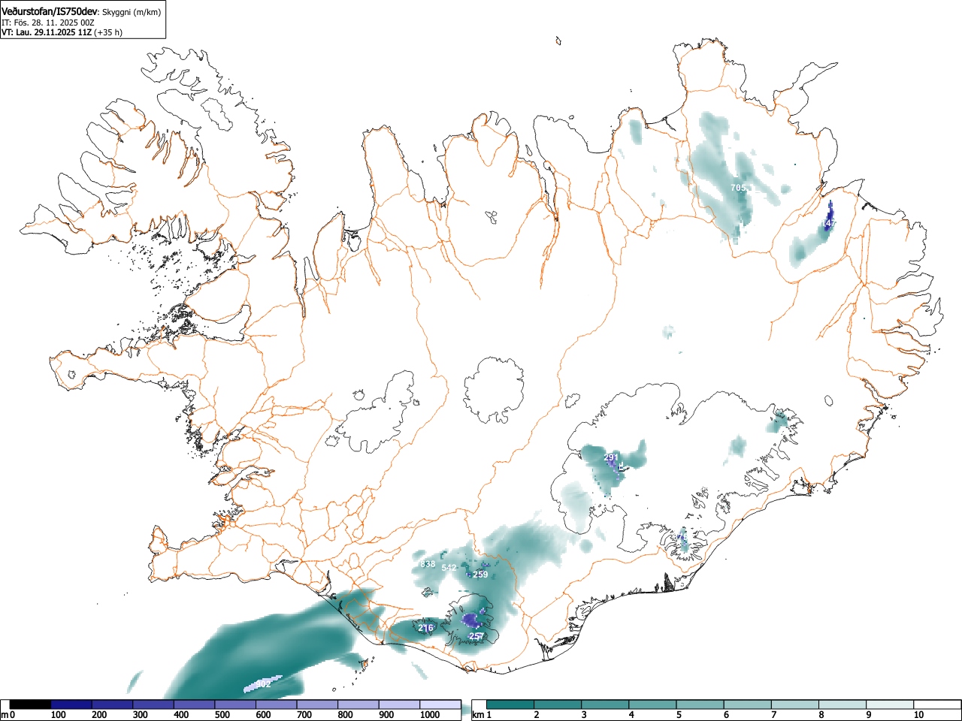The height and width of the screenshot is (721, 962).
Task: Click the 705 visibility value in the northeast
Action: tap(738, 188)
